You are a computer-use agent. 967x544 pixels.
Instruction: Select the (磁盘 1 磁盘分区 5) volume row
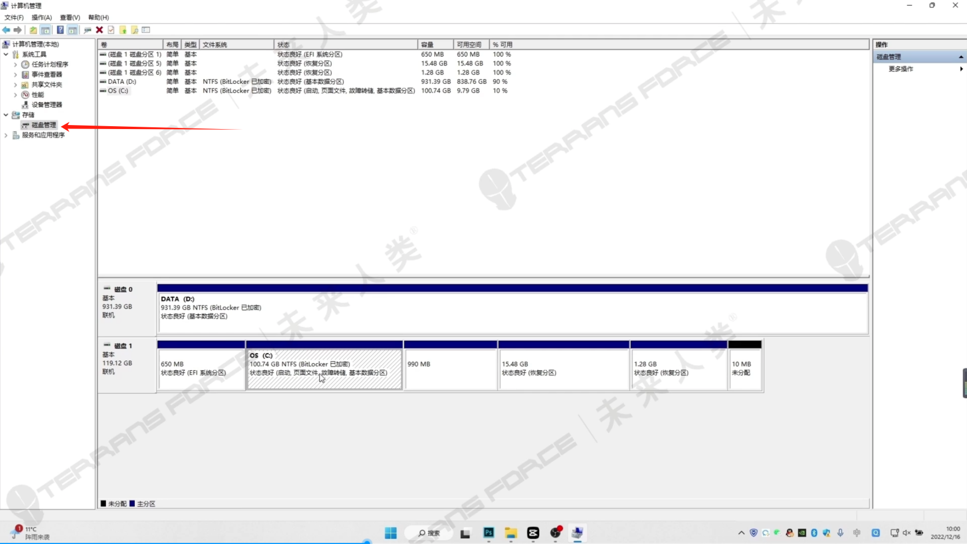(305, 64)
